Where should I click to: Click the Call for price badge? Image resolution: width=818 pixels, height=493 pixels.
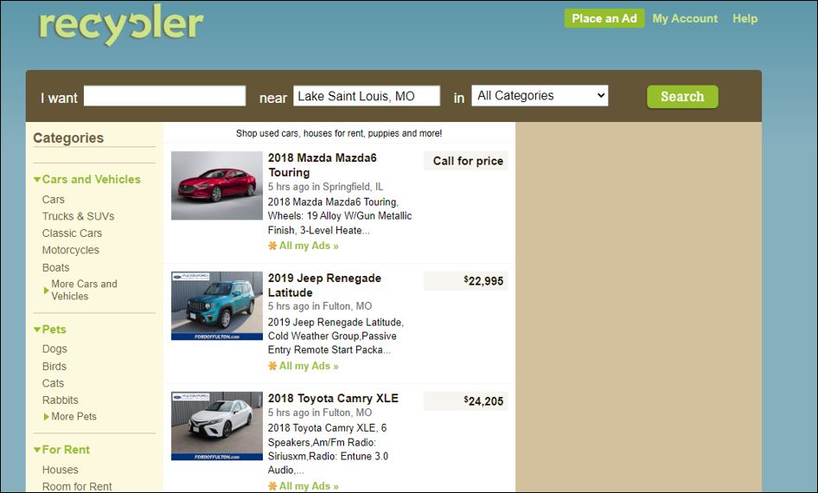(x=466, y=161)
